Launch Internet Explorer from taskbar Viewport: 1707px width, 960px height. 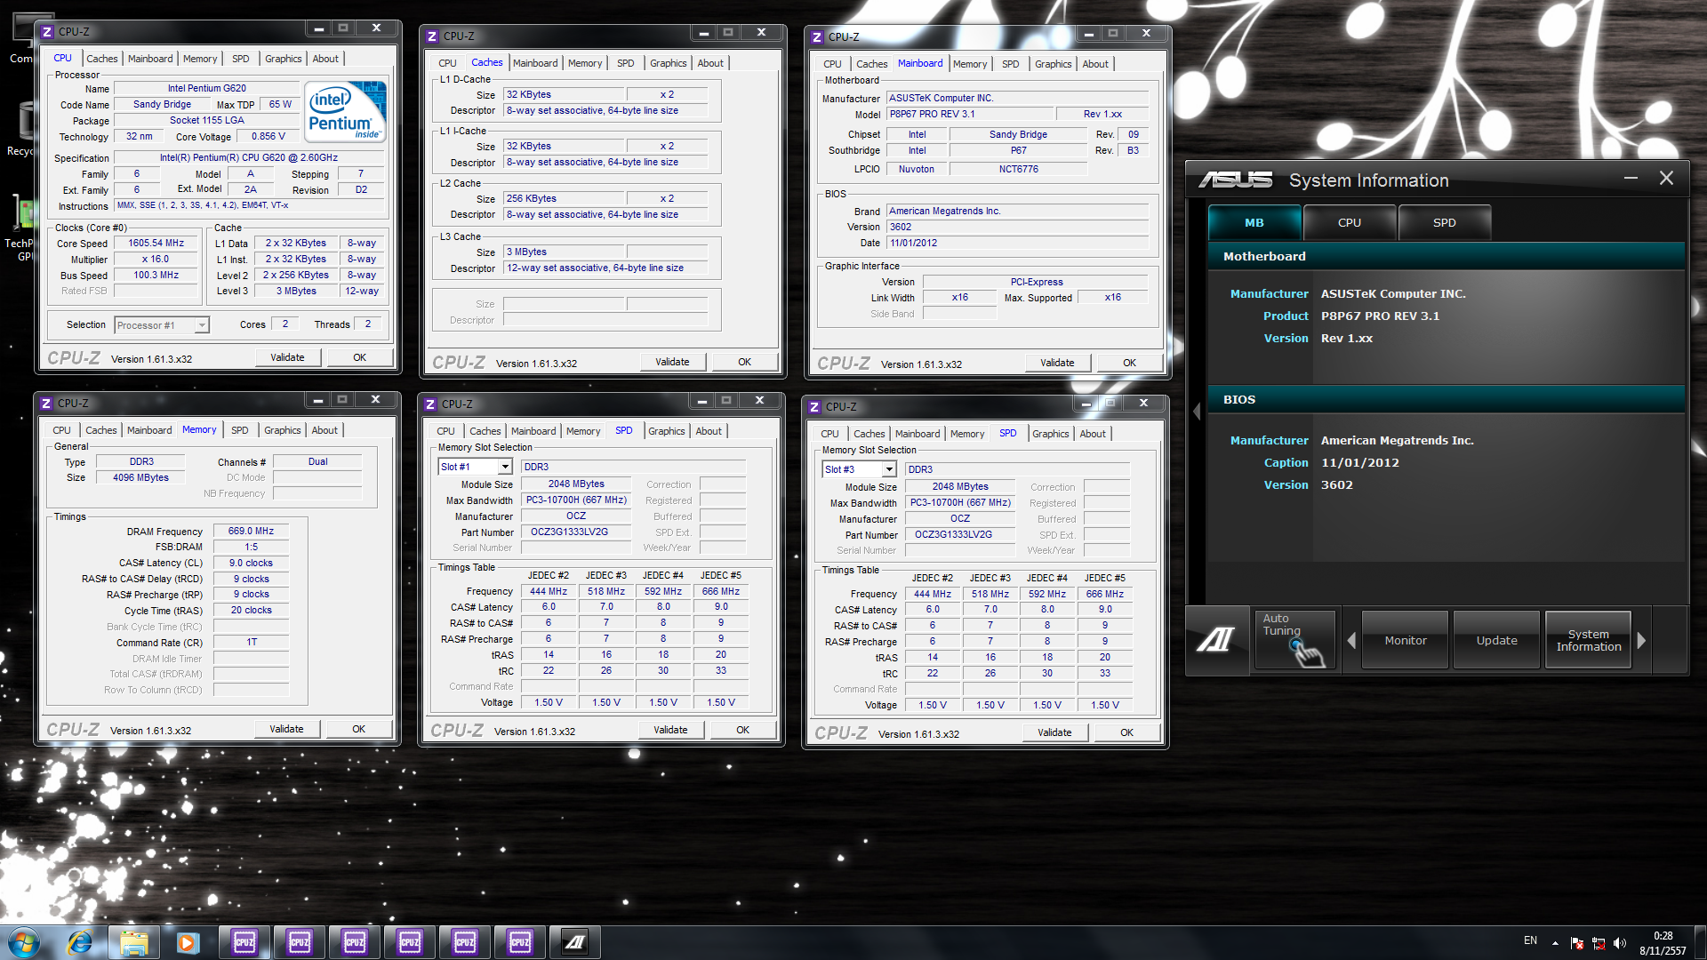[x=80, y=942]
